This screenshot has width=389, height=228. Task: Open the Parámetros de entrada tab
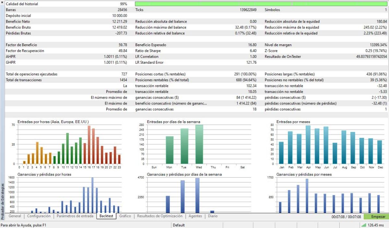pyautogui.click(x=75, y=216)
